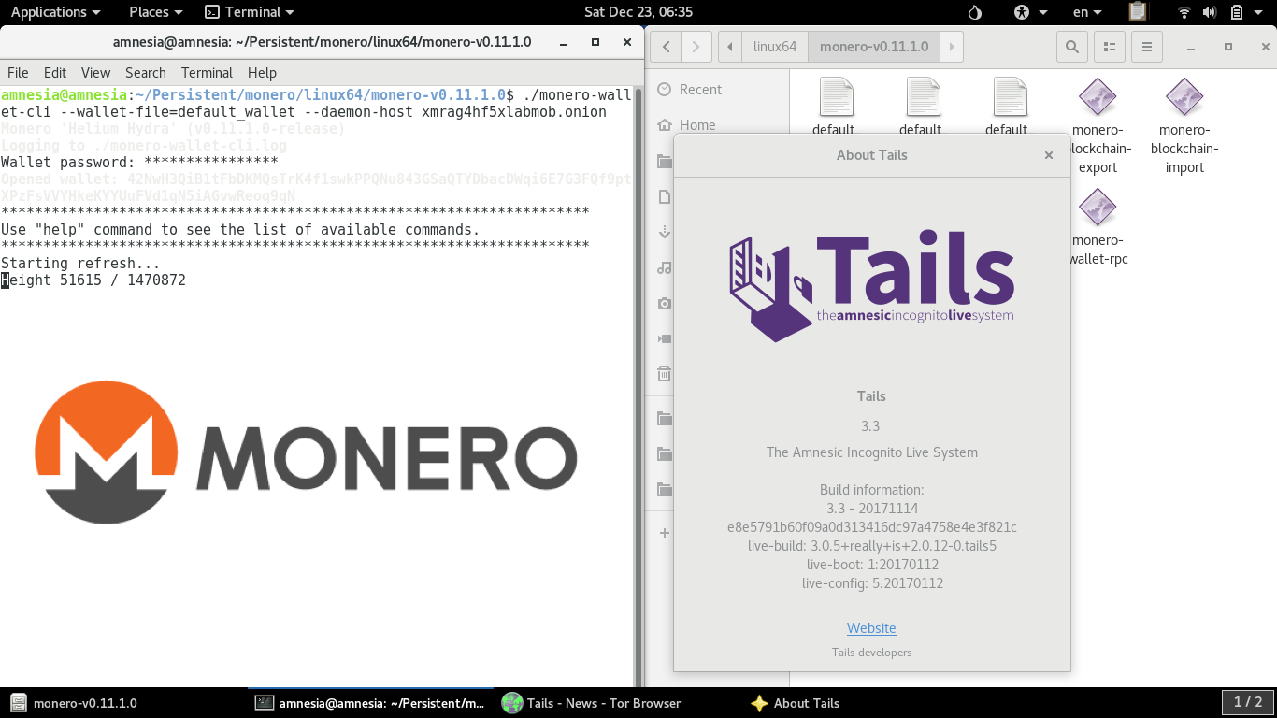The height and width of the screenshot is (718, 1277).
Task: Click the Starting refresh... terminal line
Action: coord(80,264)
